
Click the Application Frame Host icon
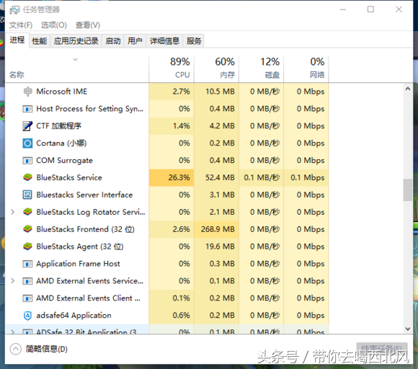(27, 264)
